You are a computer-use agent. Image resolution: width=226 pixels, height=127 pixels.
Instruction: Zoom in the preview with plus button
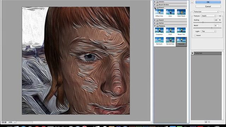5,122
